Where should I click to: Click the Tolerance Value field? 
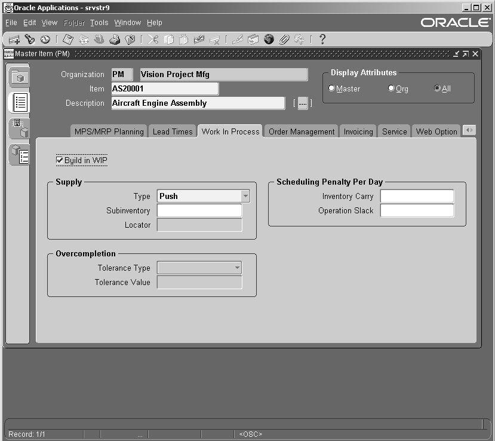(199, 282)
